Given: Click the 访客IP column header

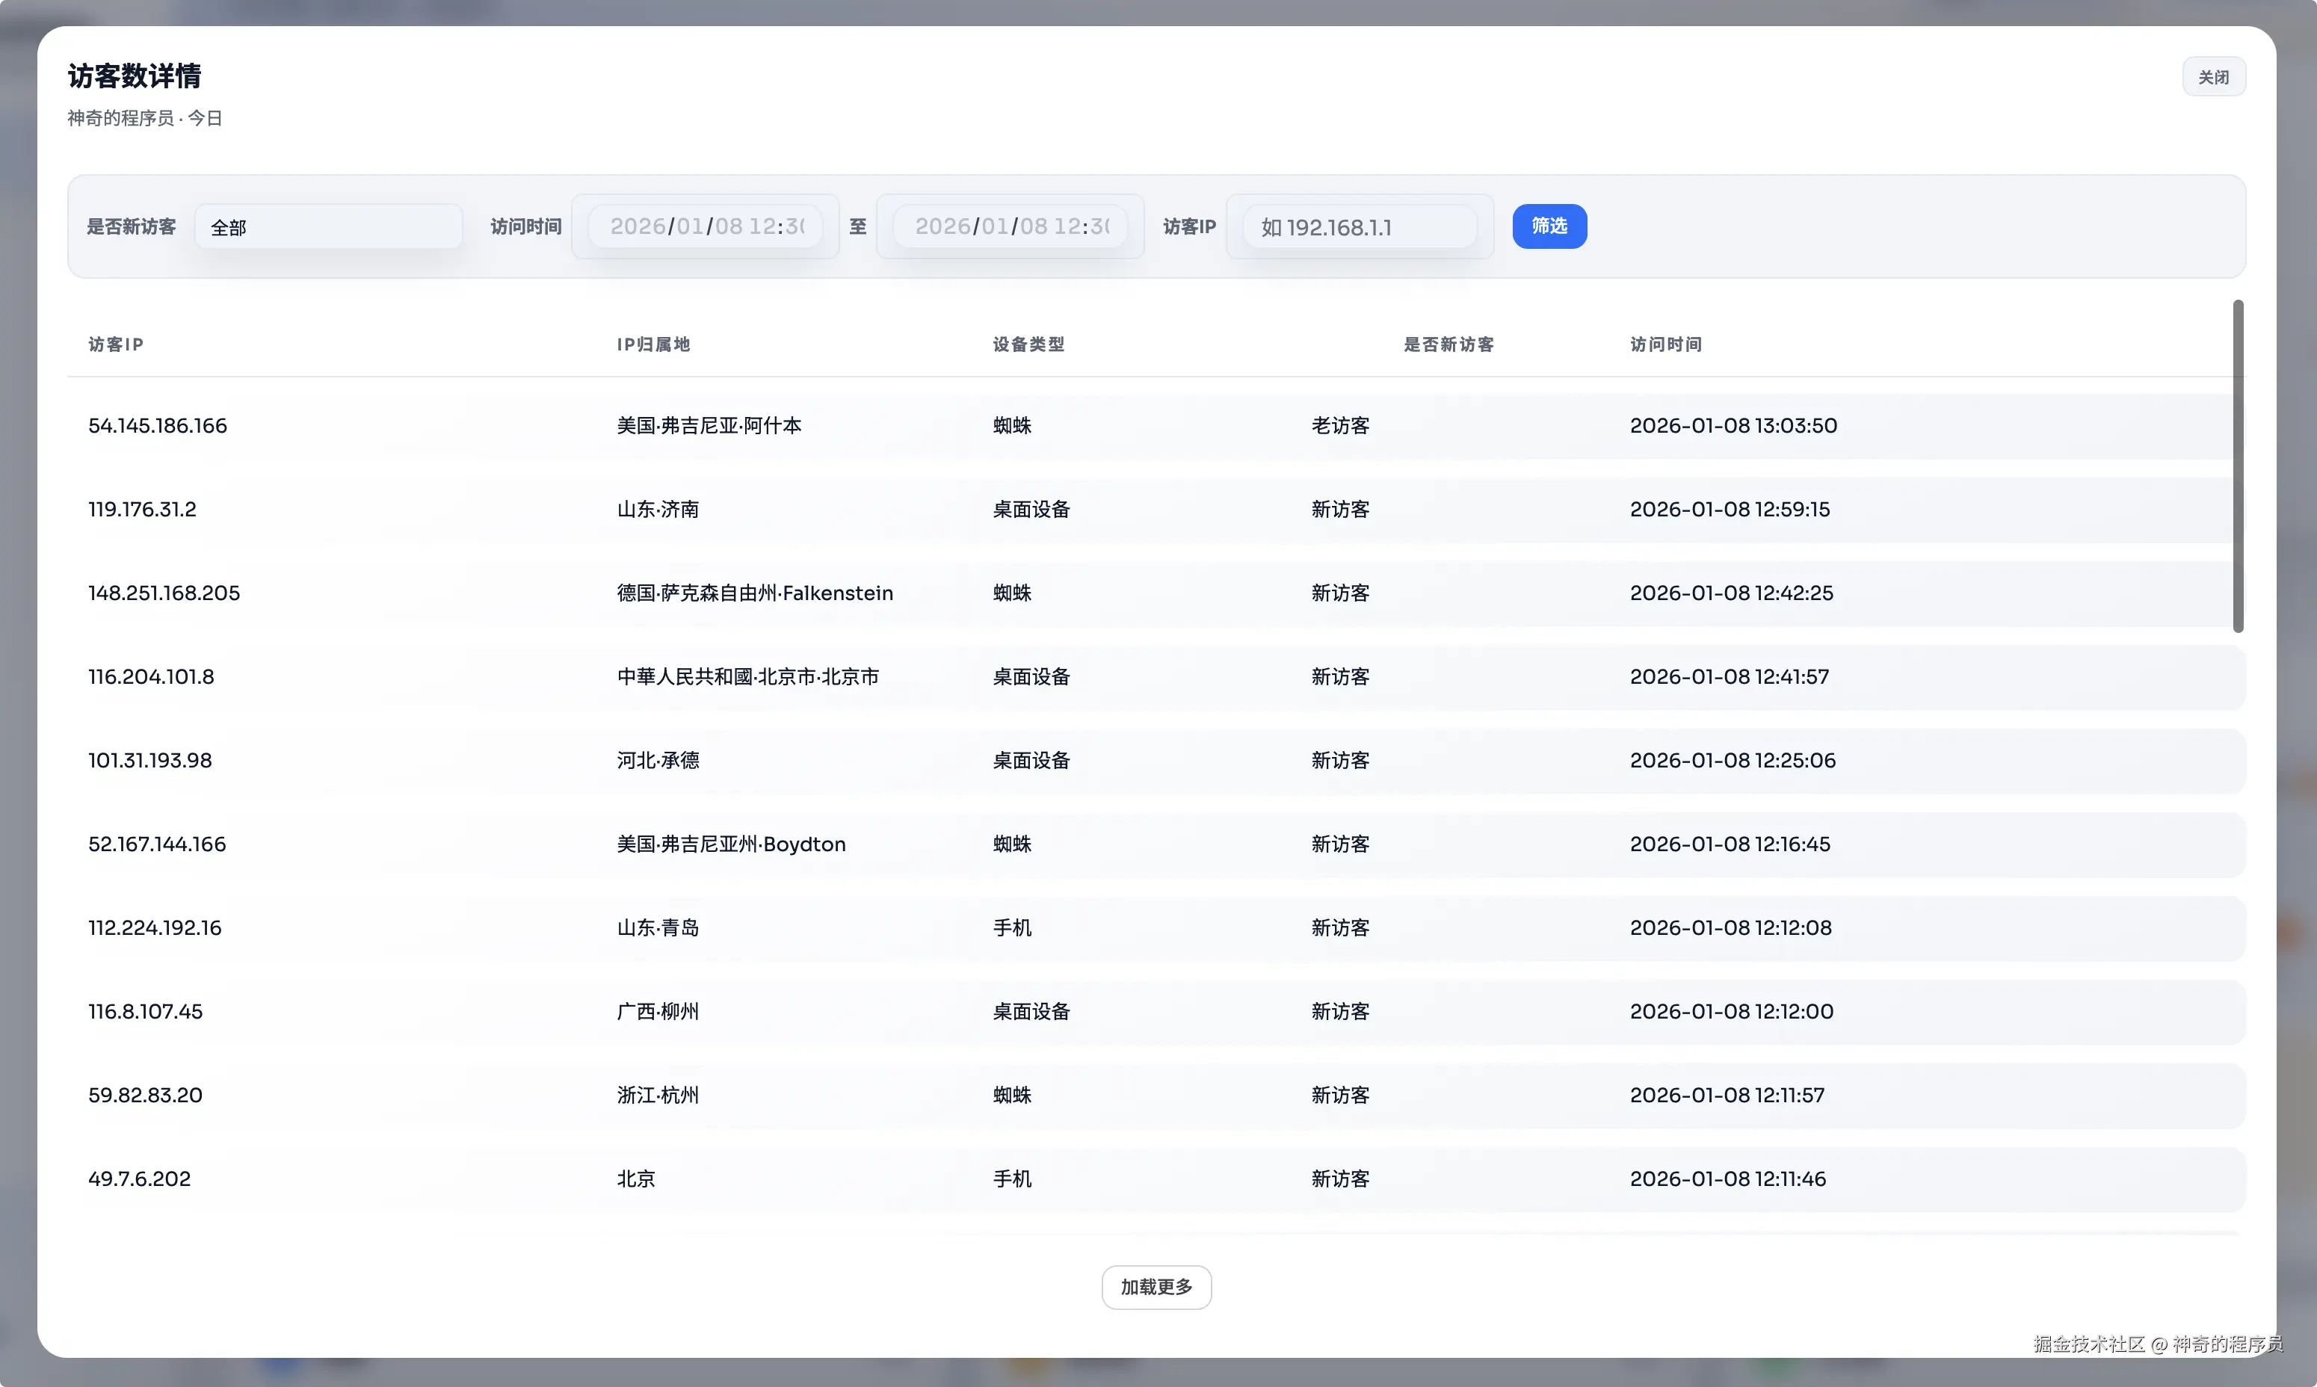Looking at the screenshot, I should pos(116,344).
